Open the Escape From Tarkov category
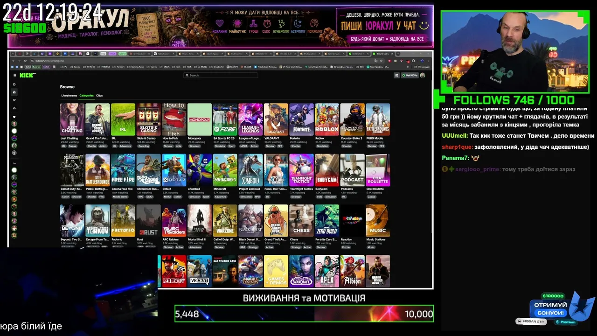Screen dimensions: 597x336 pyautogui.click(x=97, y=221)
